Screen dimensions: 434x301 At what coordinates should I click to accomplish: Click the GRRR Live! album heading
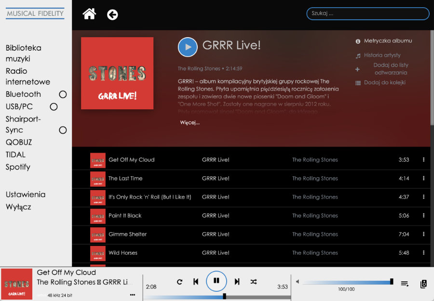231,45
